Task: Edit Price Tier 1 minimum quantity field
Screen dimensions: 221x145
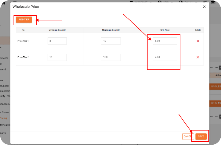Action: coord(57,41)
